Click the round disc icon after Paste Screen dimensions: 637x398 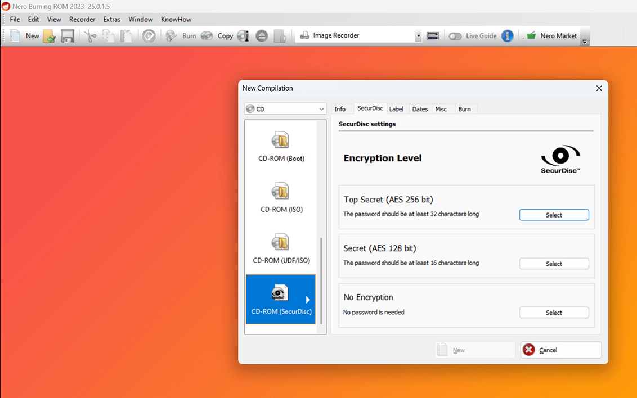[x=149, y=36]
